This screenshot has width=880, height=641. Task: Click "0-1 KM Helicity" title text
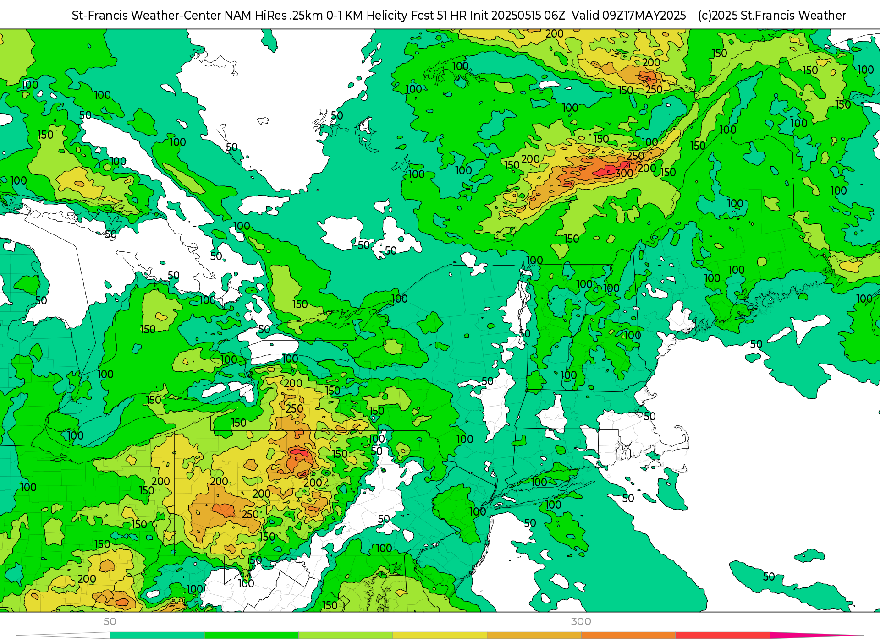tap(367, 16)
